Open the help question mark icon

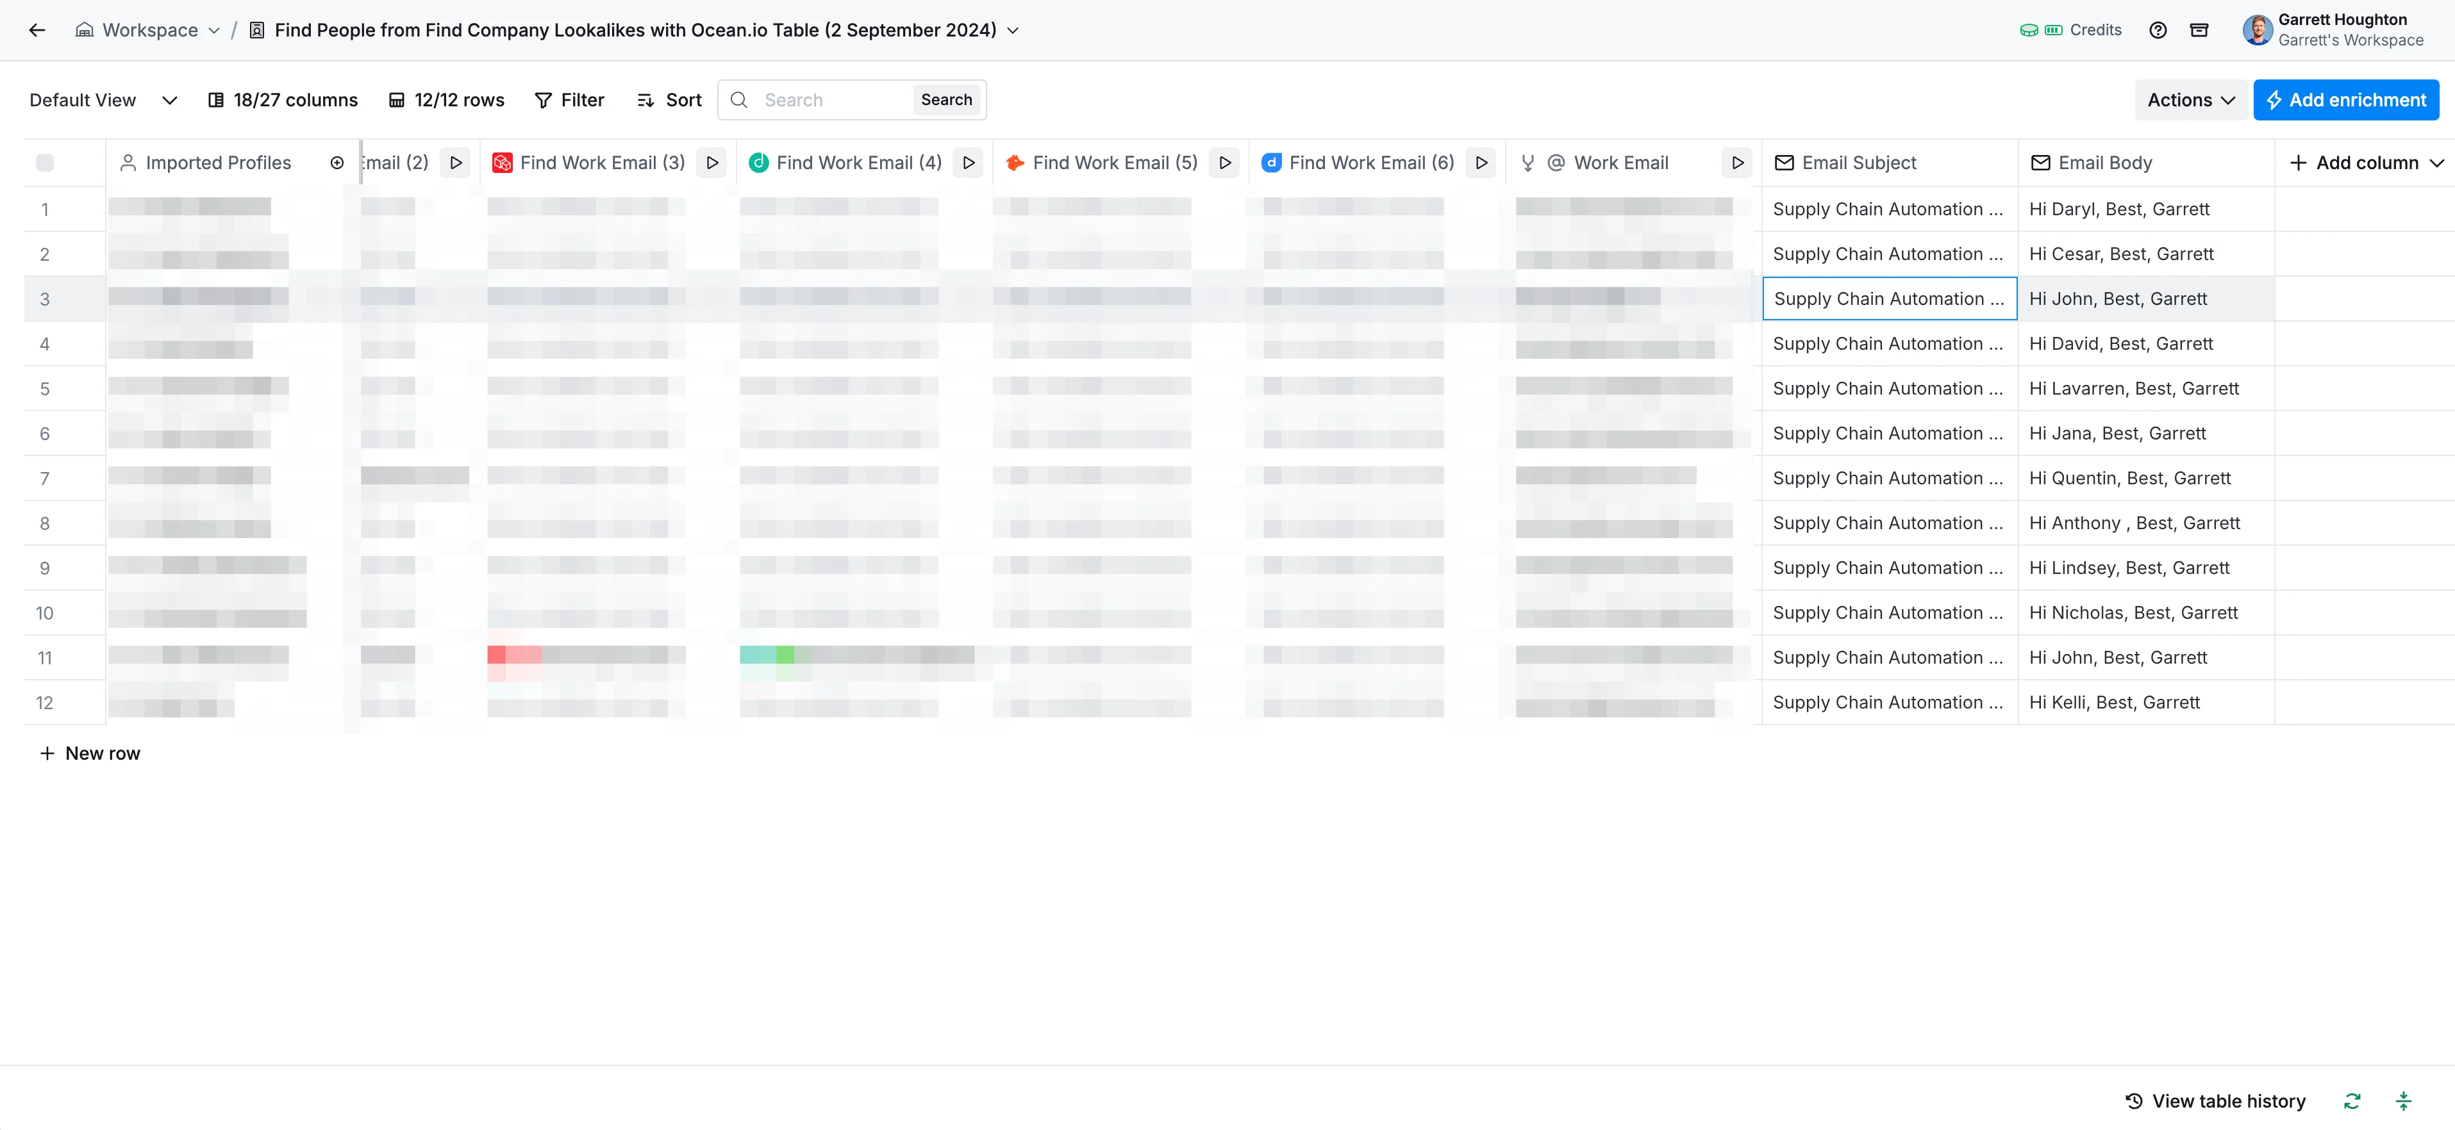(x=2158, y=31)
